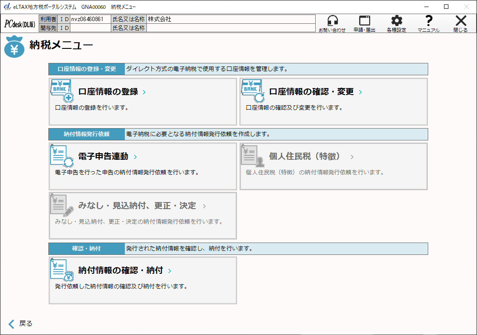The height and width of the screenshot is (335, 477).
Task: Click the 氏名又は名称 field 株式会社
Action: pos(231,19)
